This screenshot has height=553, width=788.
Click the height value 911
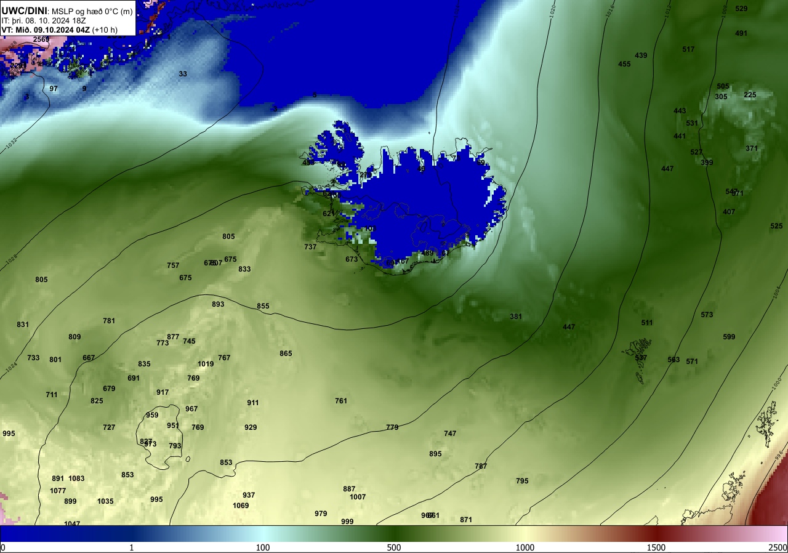click(253, 403)
